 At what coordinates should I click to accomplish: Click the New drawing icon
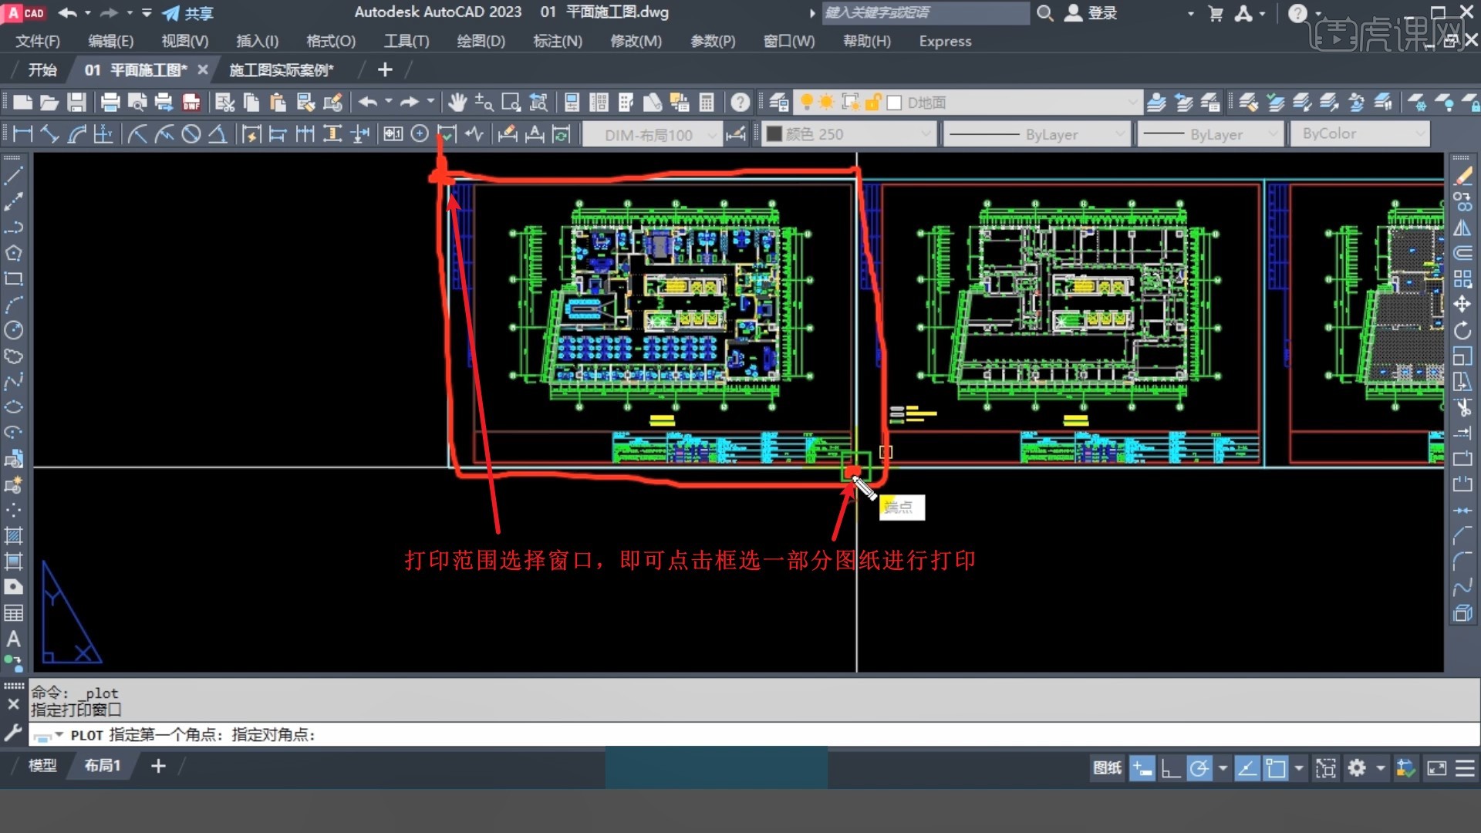[x=22, y=102]
